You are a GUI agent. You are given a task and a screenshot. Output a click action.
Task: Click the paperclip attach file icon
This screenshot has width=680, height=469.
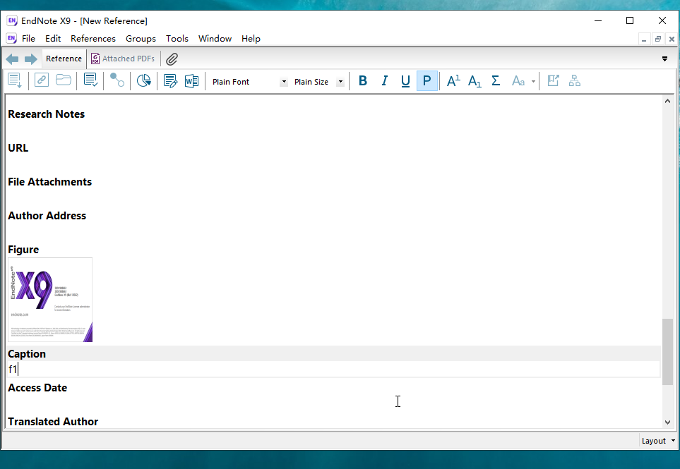pos(172,59)
